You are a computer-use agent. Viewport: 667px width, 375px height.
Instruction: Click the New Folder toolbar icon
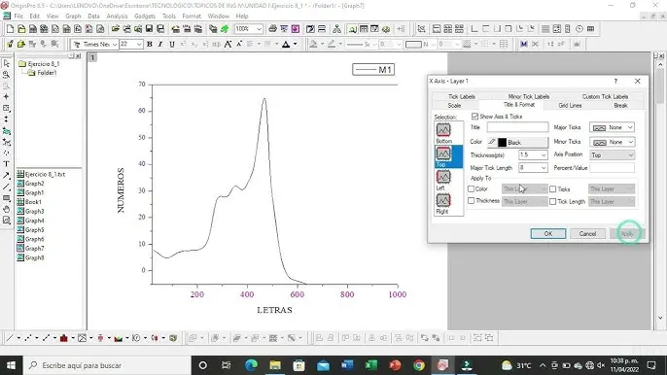coord(21,29)
